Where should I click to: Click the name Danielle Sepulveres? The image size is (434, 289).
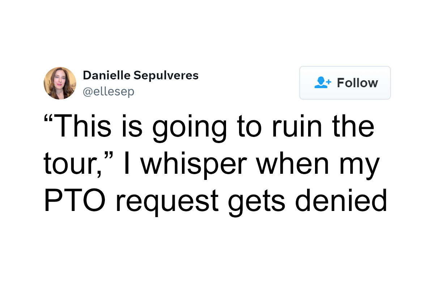(141, 76)
